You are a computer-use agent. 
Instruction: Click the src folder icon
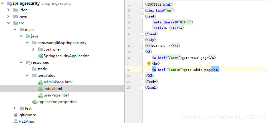pos(16,23)
